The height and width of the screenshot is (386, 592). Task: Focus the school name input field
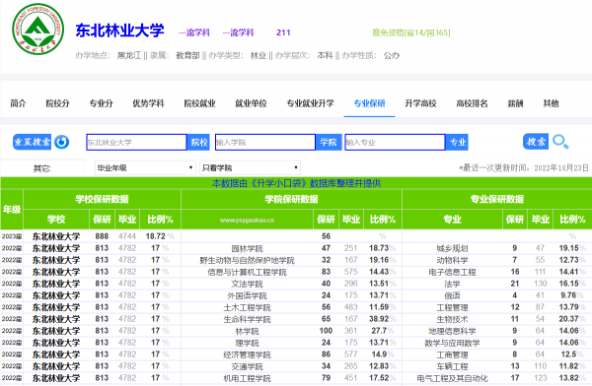[136, 142]
